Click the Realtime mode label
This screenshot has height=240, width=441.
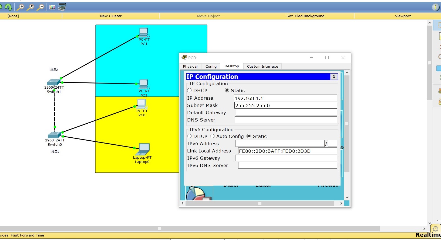pyautogui.click(x=428, y=235)
